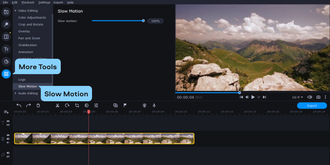The width and height of the screenshot is (330, 165).
Task: Take a snapshot of the preview
Action: pyautogui.click(x=318, y=97)
